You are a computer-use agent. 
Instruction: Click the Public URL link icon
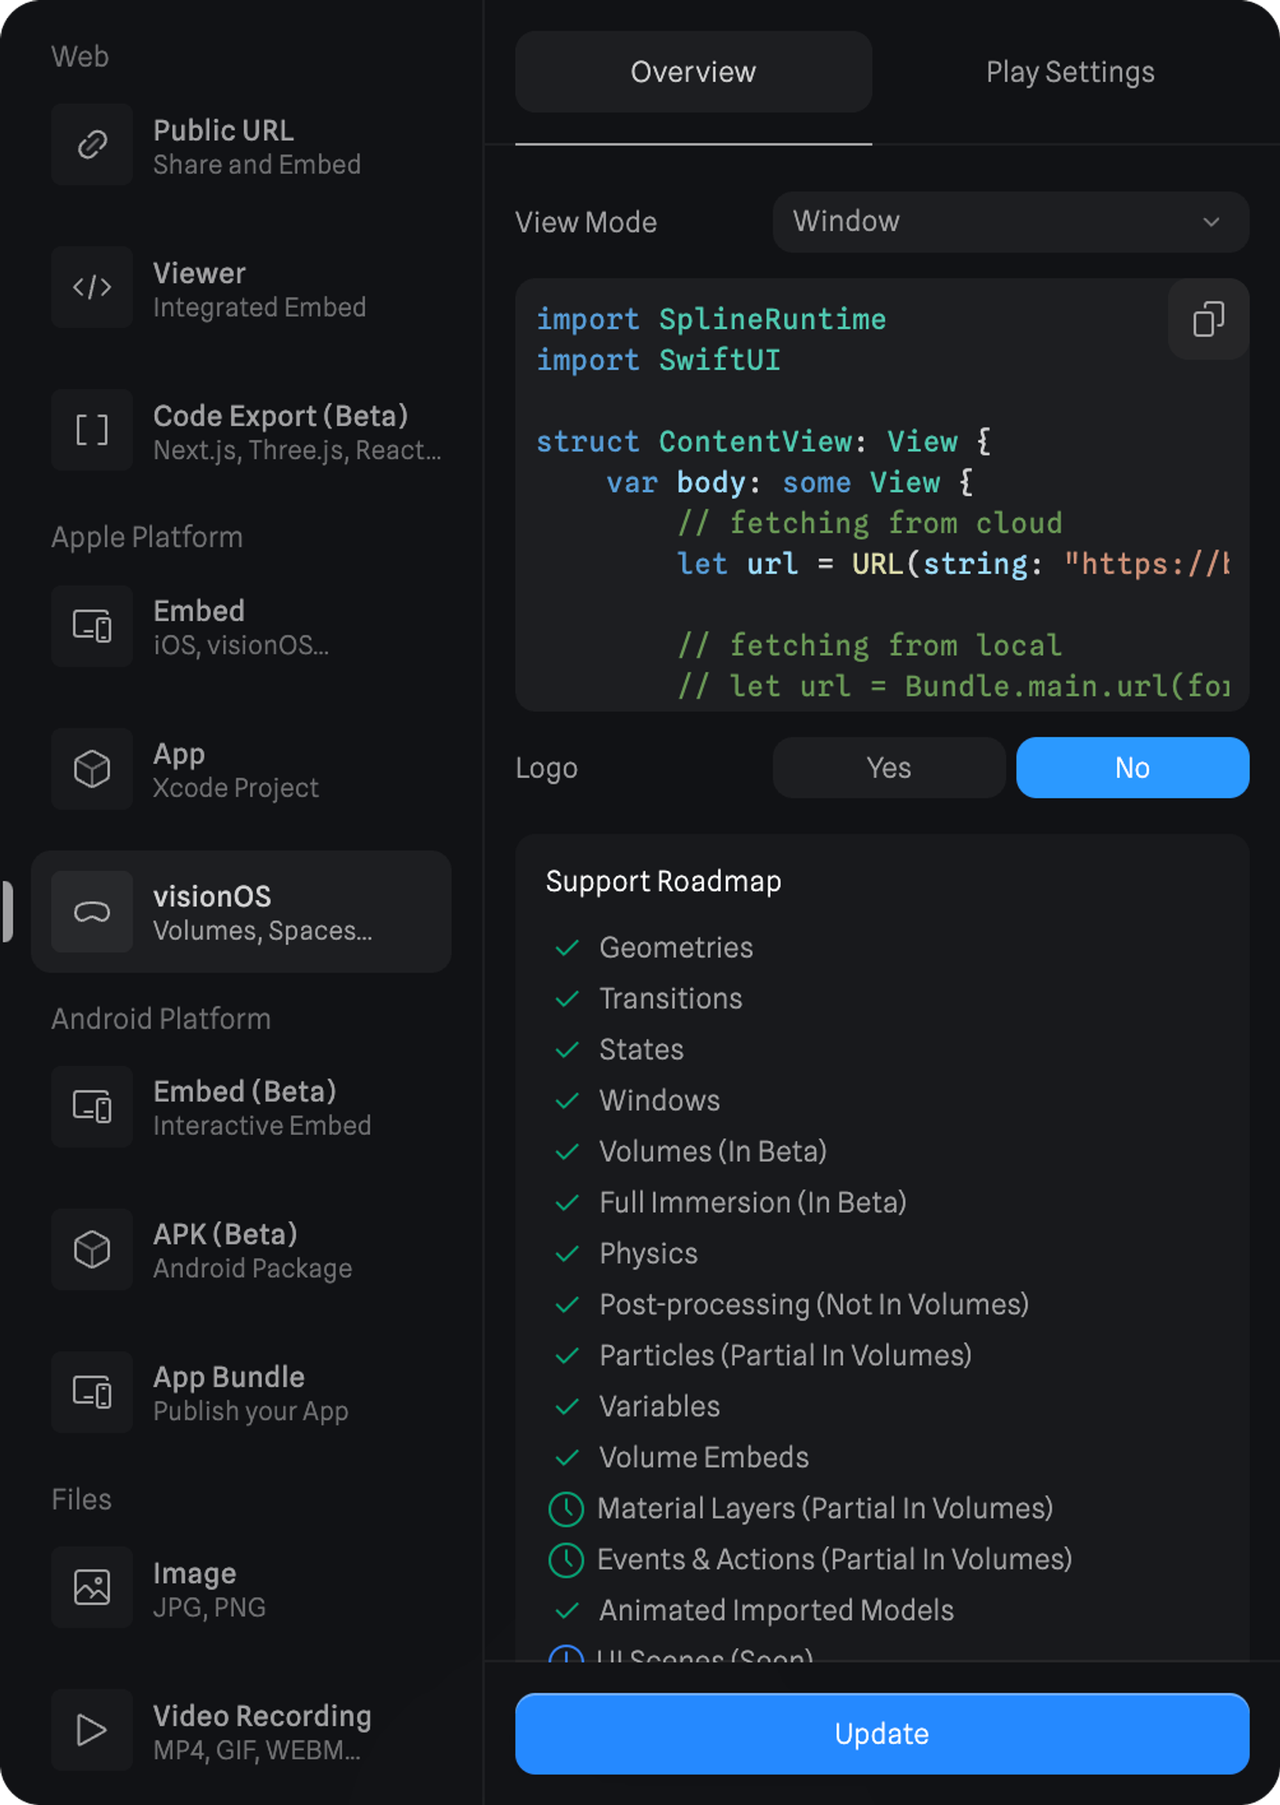pyautogui.click(x=92, y=144)
